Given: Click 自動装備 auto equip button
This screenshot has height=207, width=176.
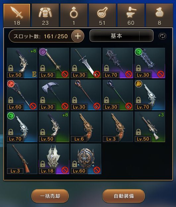Looking at the screenshot, I should pyautogui.click(x=124, y=196).
